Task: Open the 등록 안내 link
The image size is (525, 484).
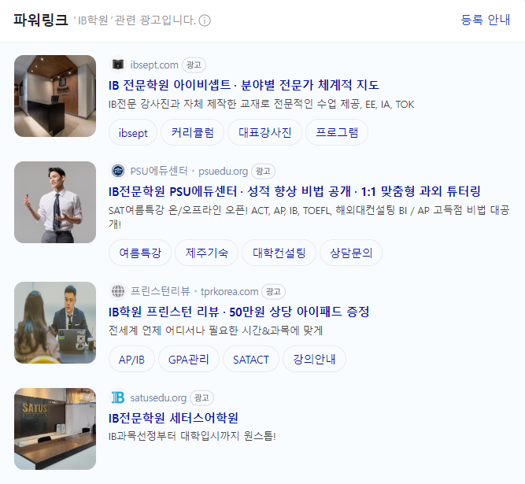Action: (x=485, y=20)
